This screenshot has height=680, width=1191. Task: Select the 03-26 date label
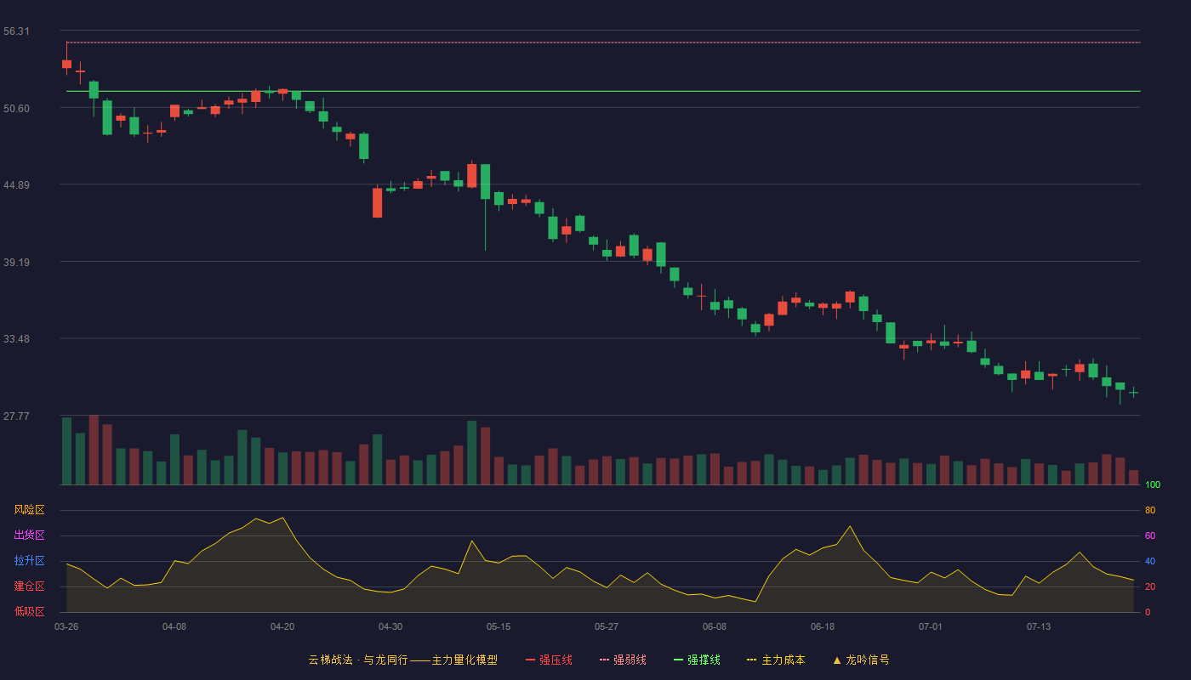pos(66,626)
